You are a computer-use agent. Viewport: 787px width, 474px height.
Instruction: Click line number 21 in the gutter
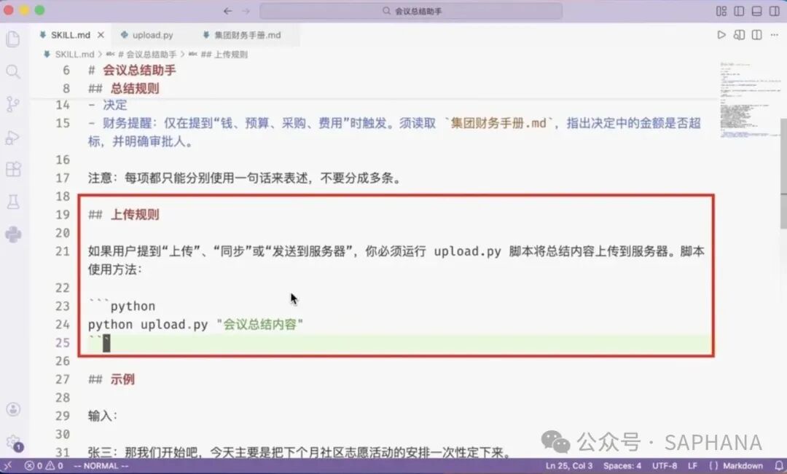pos(62,251)
